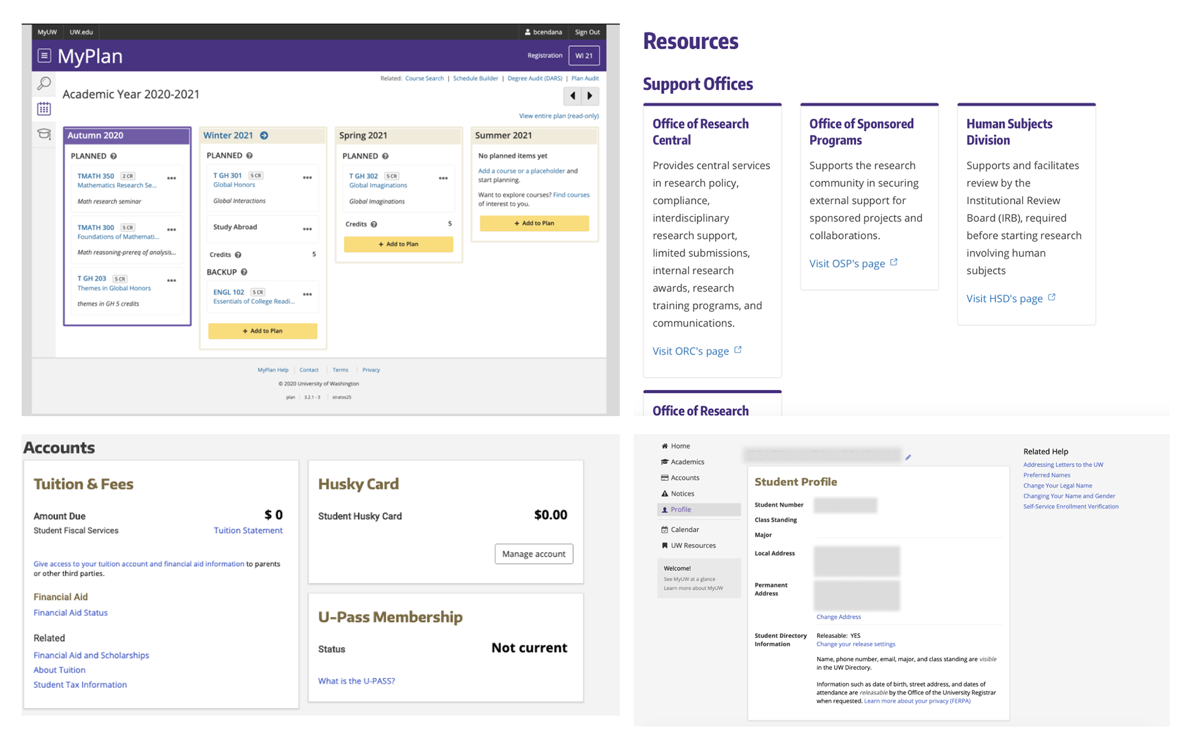This screenshot has height=753, width=1201.
Task: Open Change Your Legal Name link
Action: point(1058,485)
